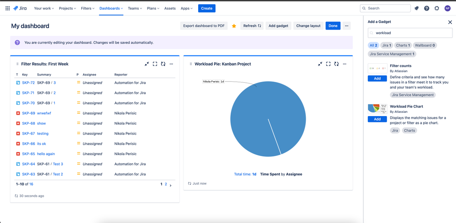Expand the Plans menu
456x223 pixels.
click(x=153, y=8)
